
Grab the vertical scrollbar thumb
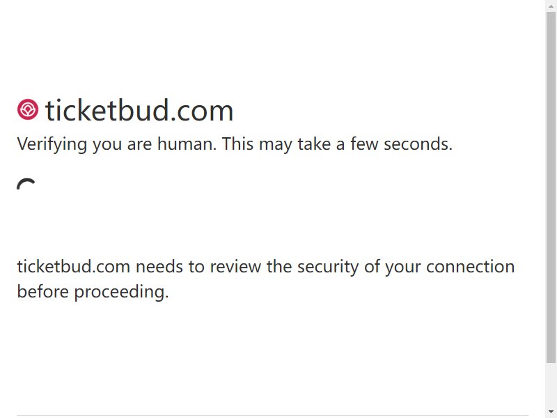pos(551,187)
